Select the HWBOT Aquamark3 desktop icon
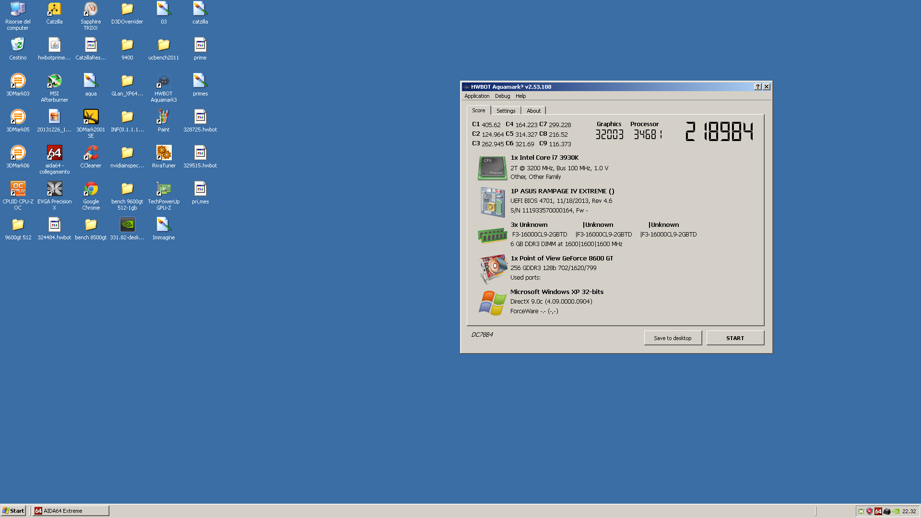 pos(164,88)
